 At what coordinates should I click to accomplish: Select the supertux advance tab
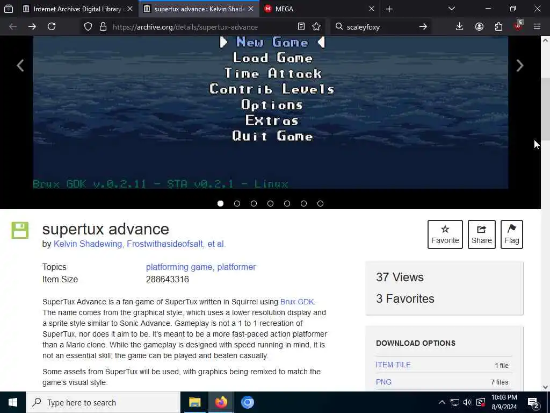pyautogui.click(x=199, y=9)
